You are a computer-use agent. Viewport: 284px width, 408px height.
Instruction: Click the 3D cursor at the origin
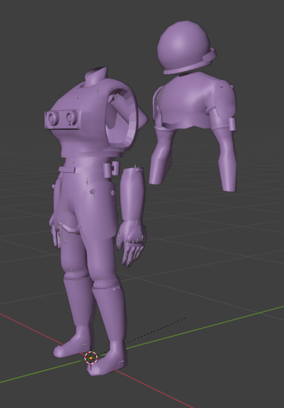pos(91,358)
